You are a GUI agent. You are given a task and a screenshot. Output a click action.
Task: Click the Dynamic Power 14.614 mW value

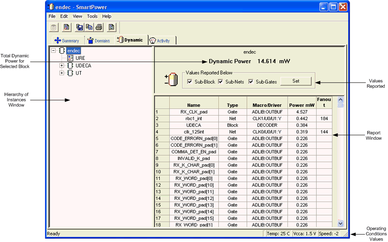[249, 61]
